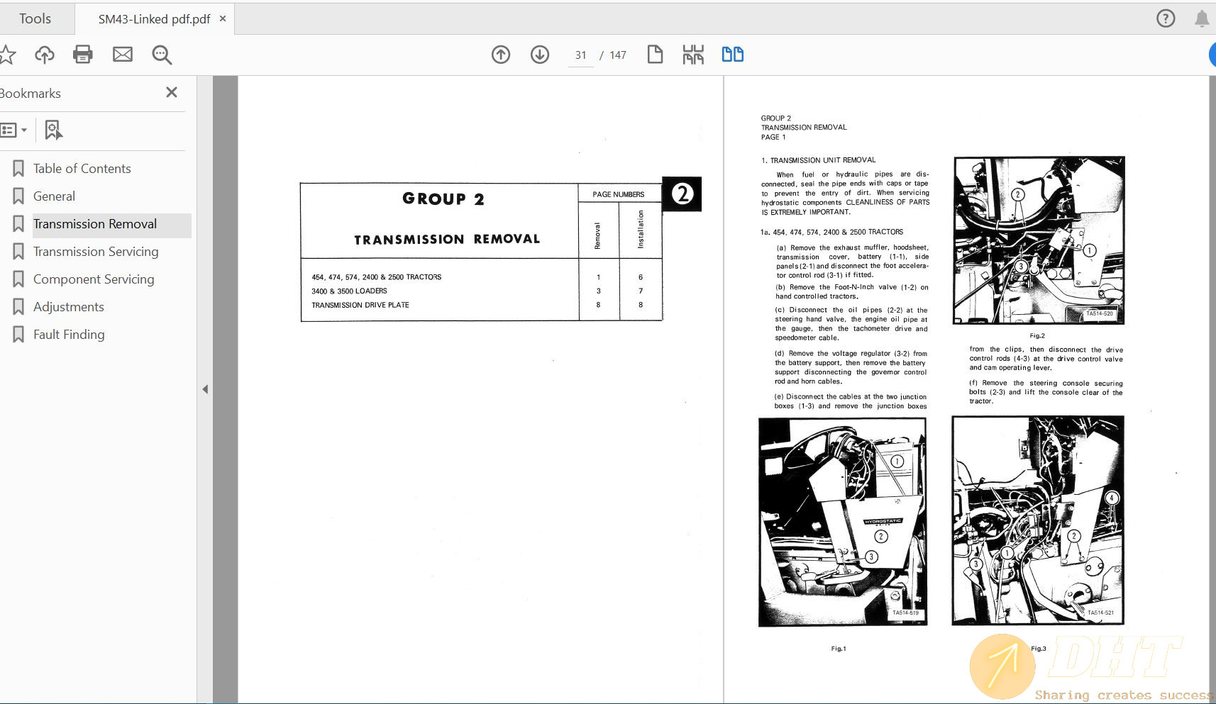The height and width of the screenshot is (704, 1216).
Task: Navigate to the Fault Finding bookmark
Action: point(69,335)
